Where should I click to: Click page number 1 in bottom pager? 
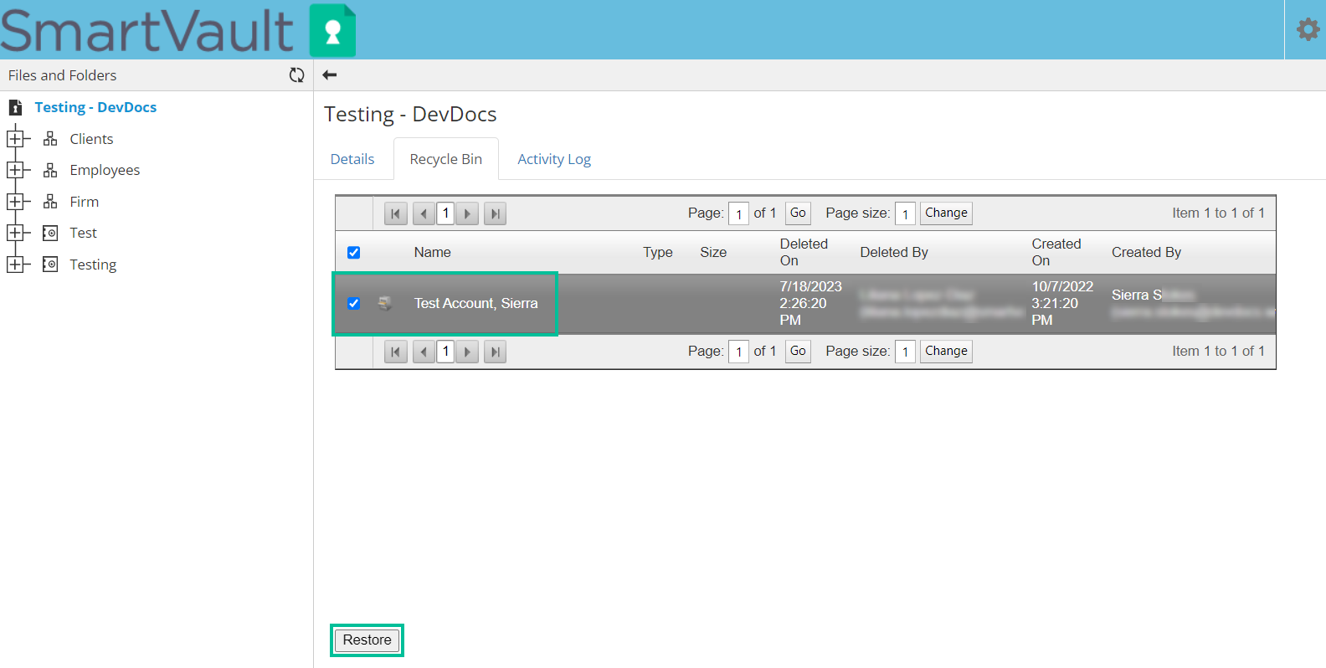[445, 352]
